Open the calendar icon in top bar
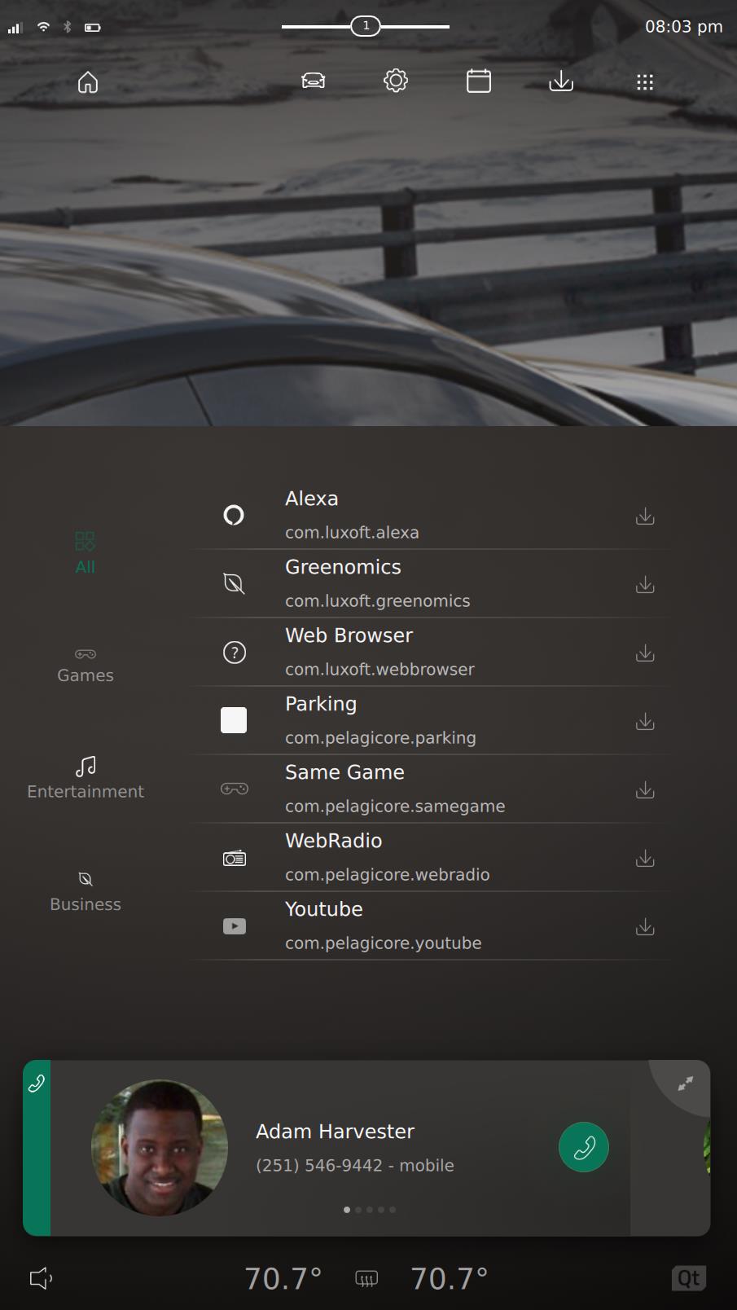Viewport: 737px width, 1310px height. pos(479,81)
